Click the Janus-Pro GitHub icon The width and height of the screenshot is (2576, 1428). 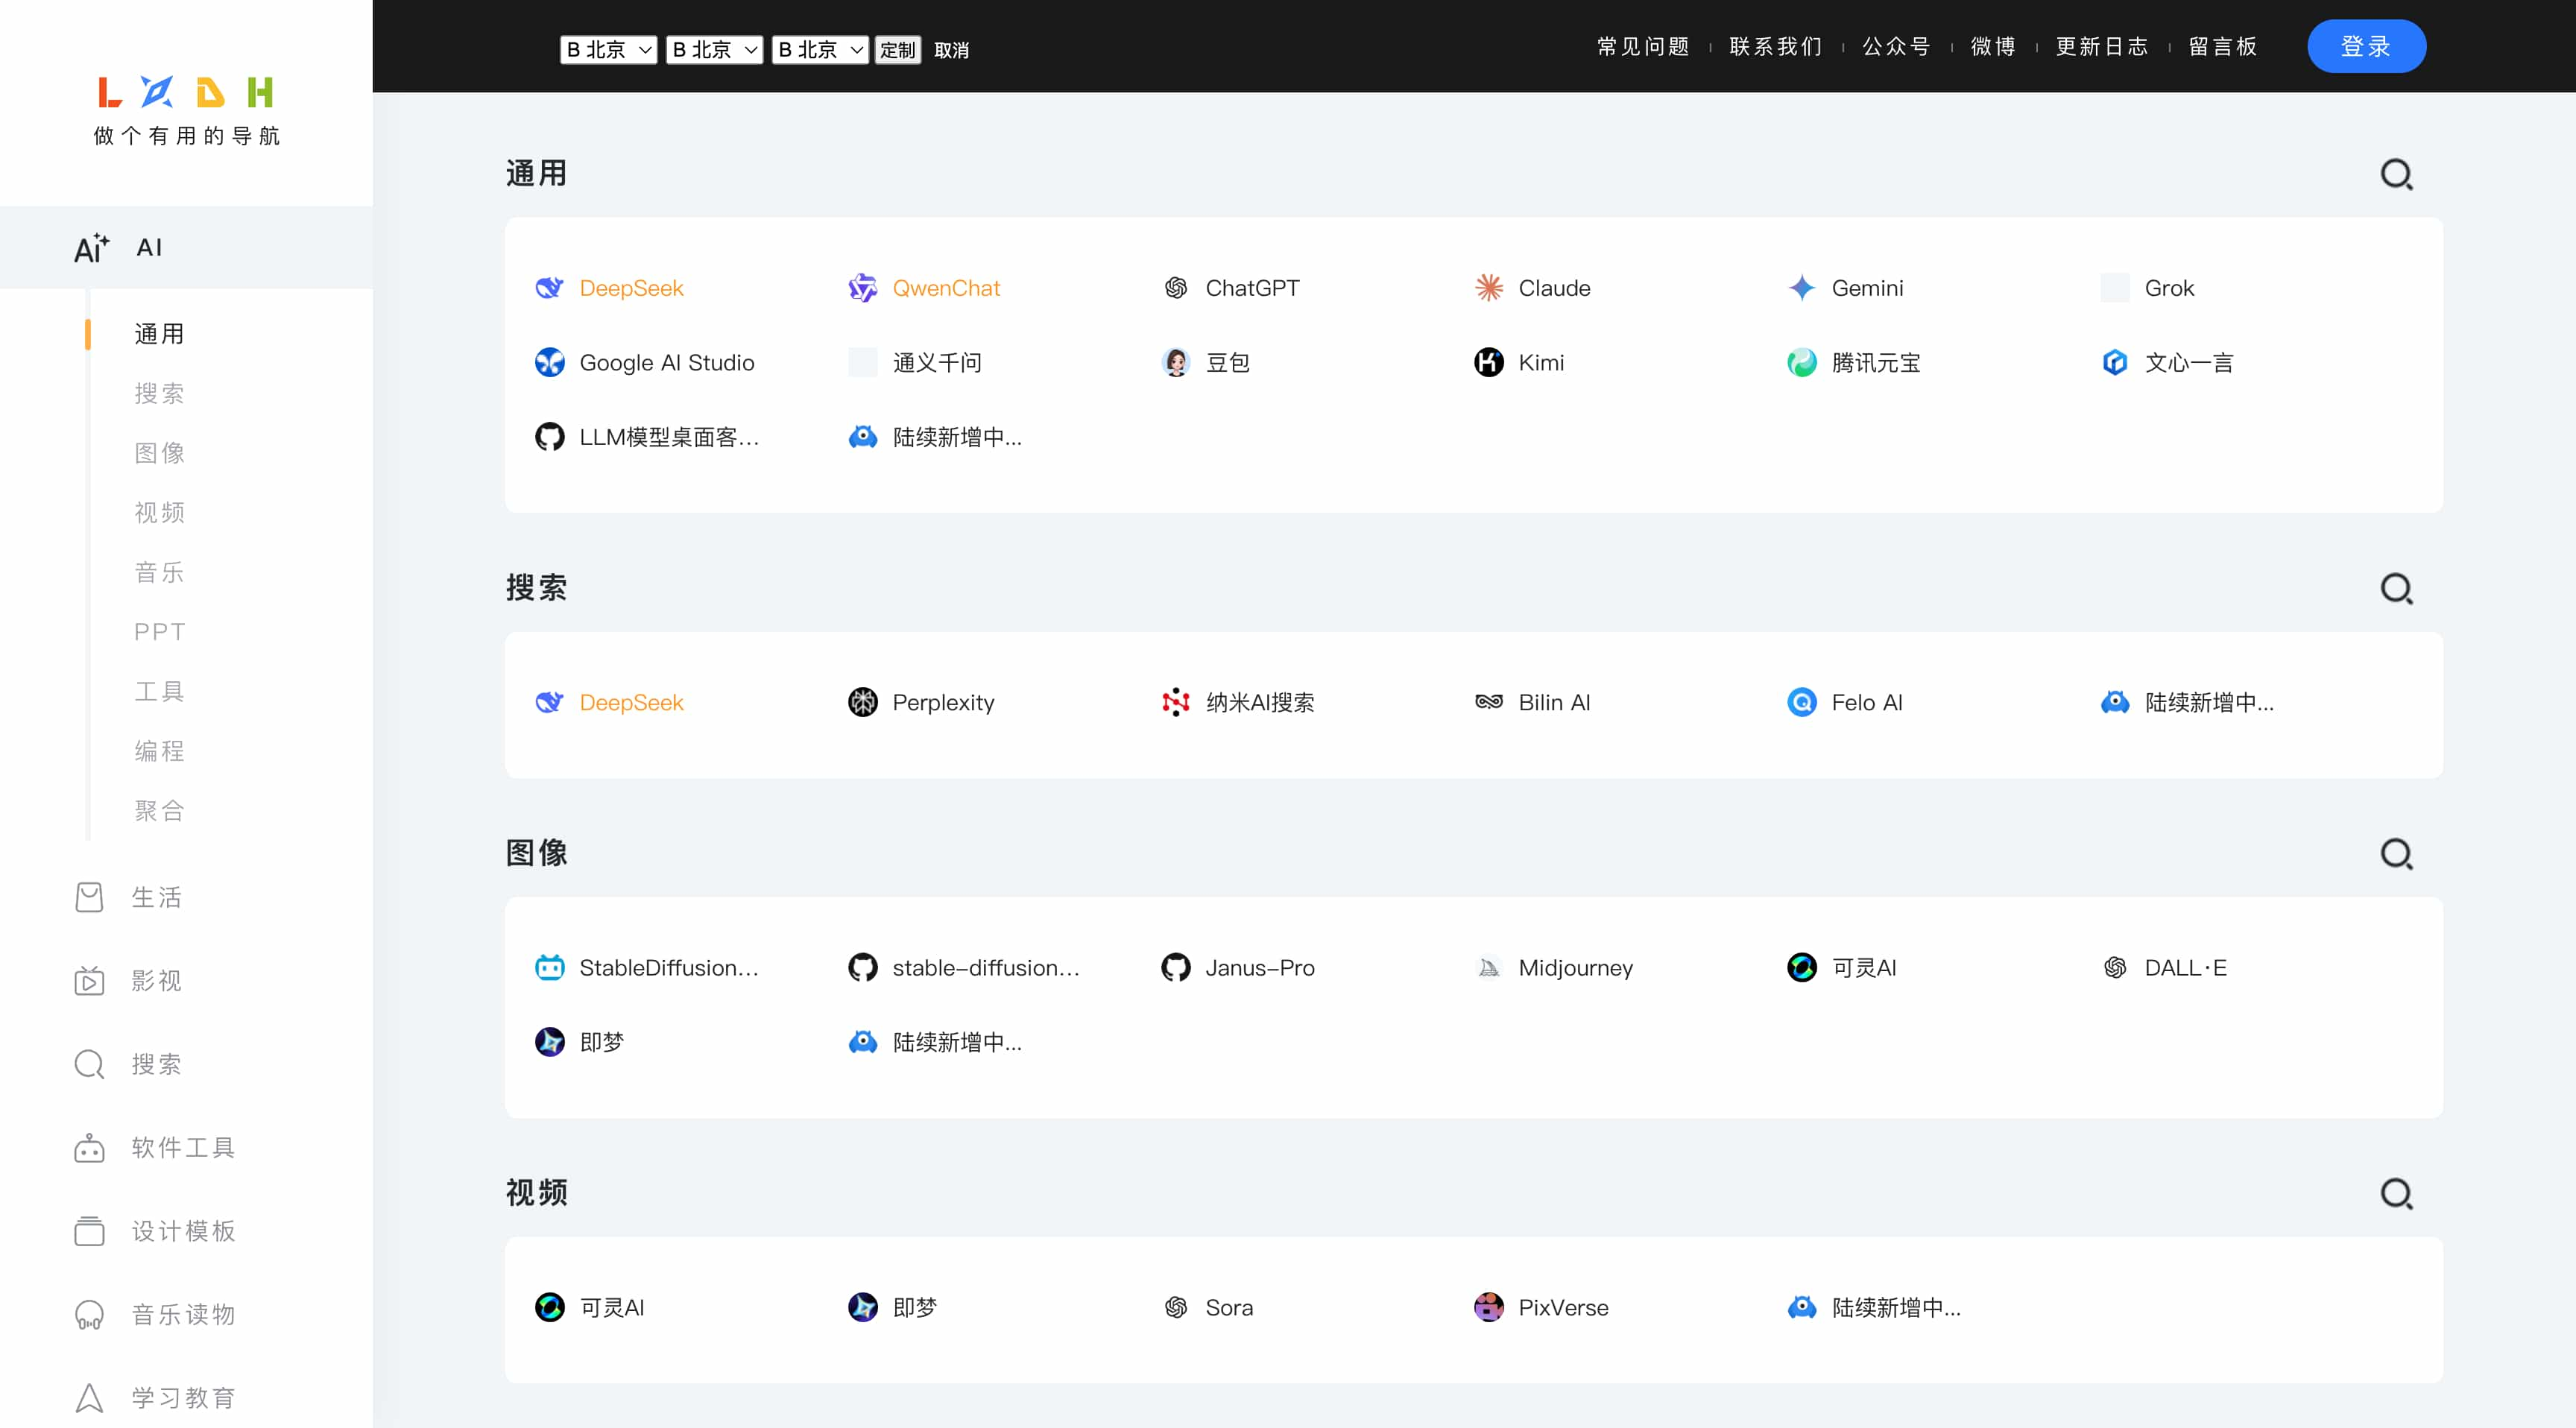pos(1175,967)
